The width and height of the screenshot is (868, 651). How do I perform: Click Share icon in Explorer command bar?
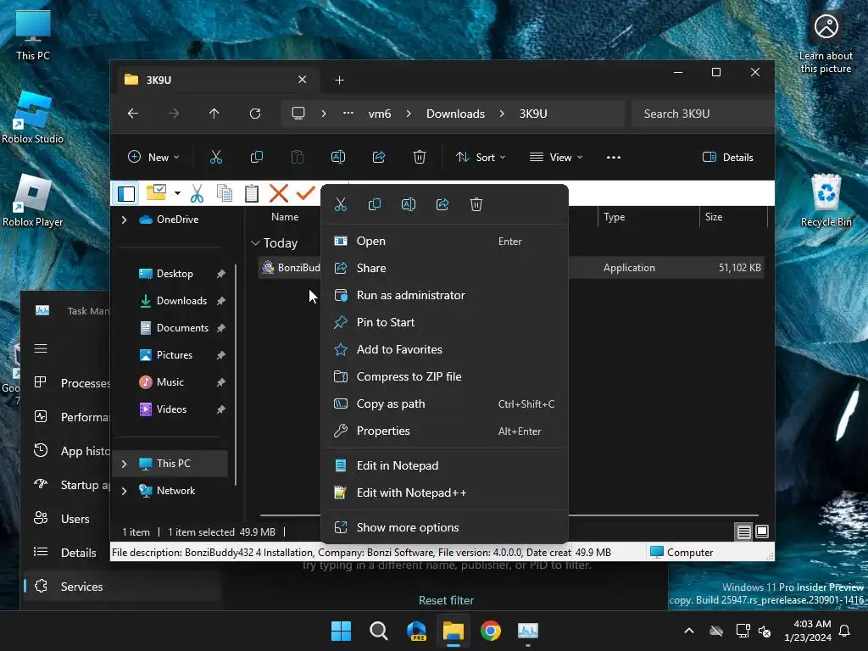click(379, 157)
